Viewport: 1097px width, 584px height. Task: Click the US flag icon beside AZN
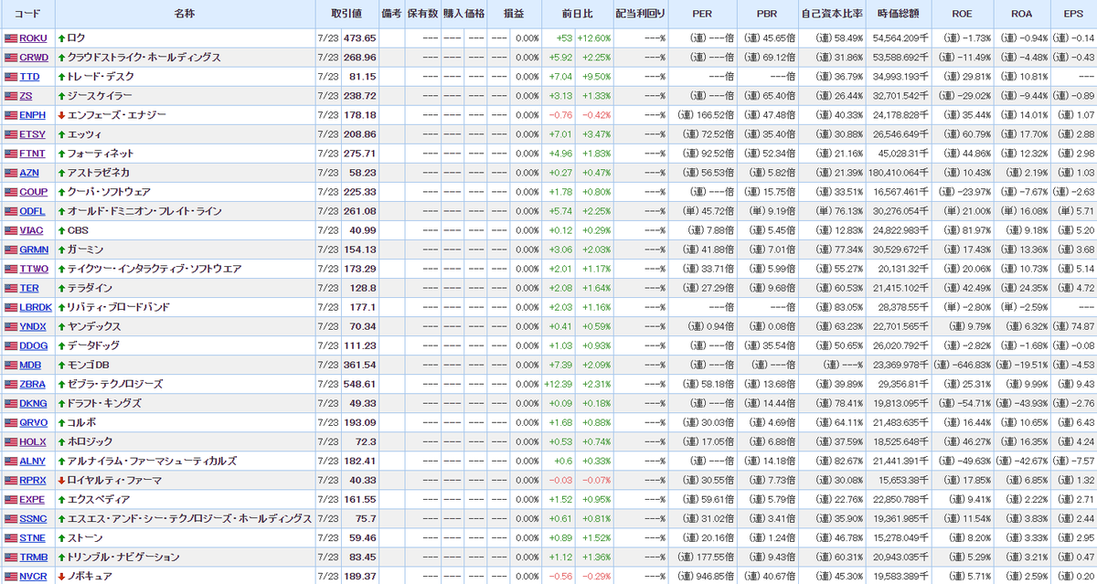point(11,173)
